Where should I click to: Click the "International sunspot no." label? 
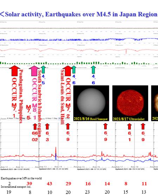(16, 187)
